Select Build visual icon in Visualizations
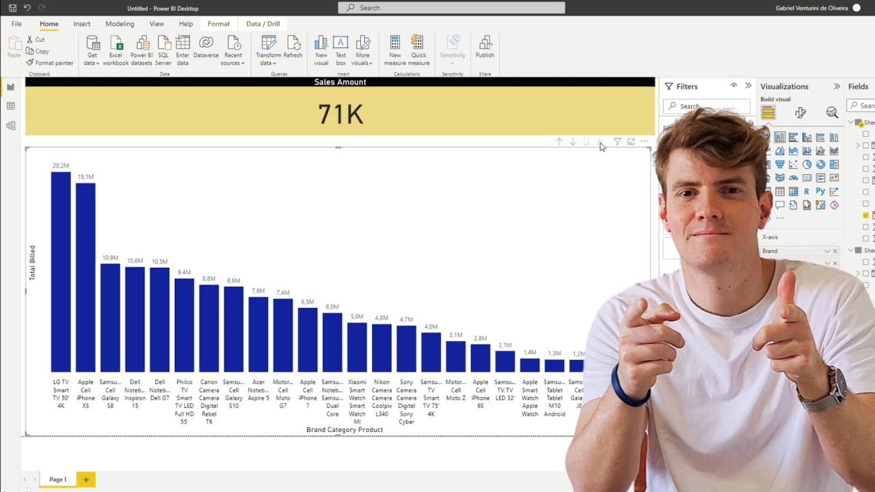875x492 pixels. point(768,113)
